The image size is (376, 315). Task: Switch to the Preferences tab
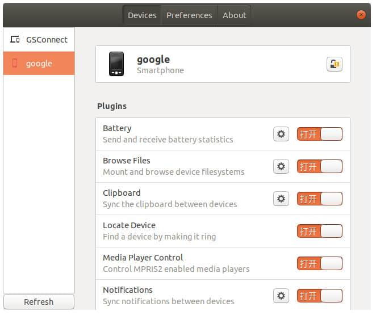point(189,15)
